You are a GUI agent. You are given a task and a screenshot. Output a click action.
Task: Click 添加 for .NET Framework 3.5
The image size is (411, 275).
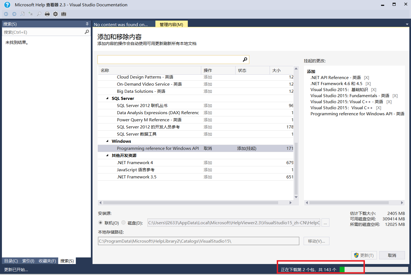(x=208, y=177)
